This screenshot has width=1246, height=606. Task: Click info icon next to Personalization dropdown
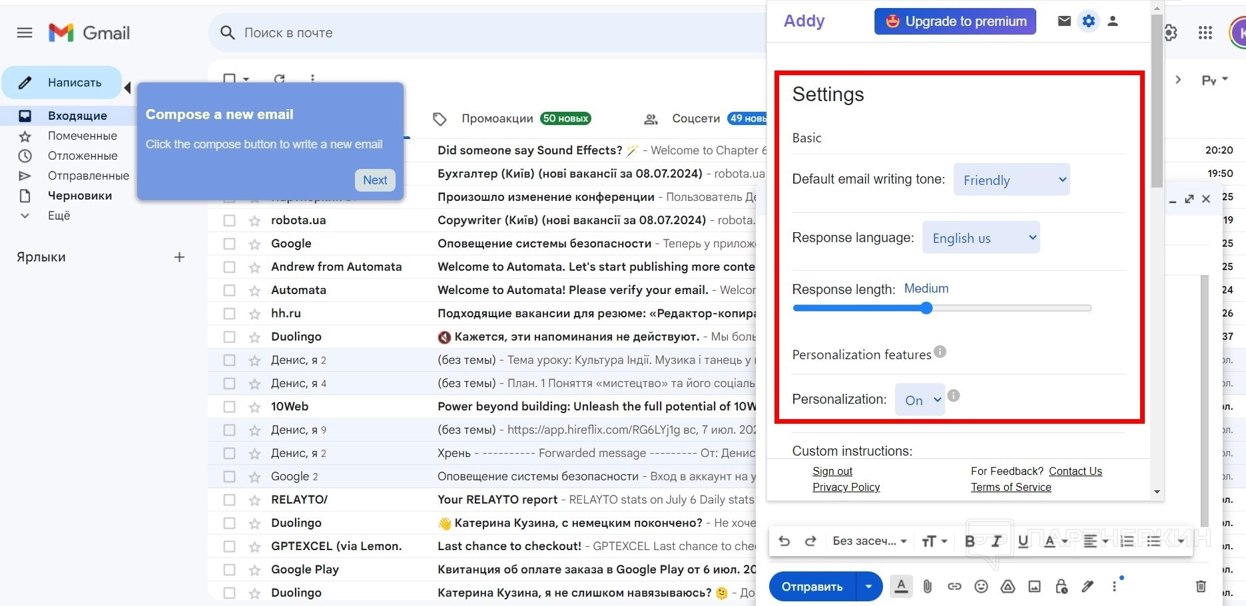954,395
